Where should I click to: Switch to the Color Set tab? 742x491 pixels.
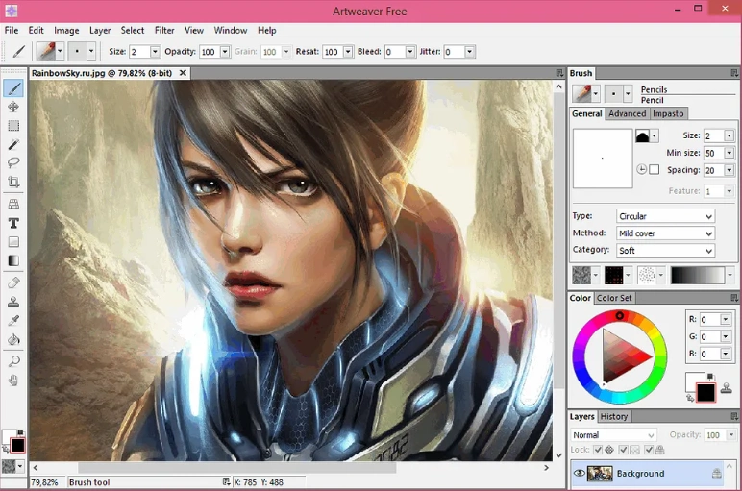coord(614,298)
